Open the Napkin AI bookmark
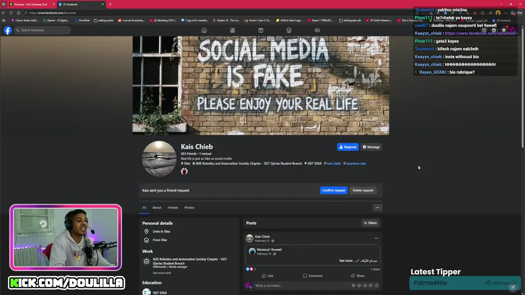Image resolution: width=525 pixels, height=295 pixels. tap(226, 20)
